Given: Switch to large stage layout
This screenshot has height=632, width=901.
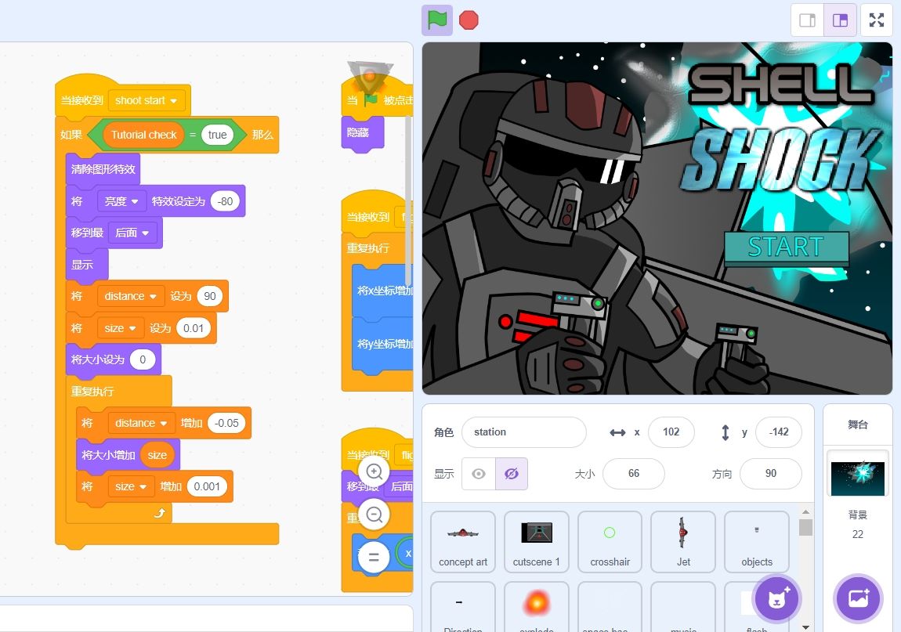Looking at the screenshot, I should 840,20.
